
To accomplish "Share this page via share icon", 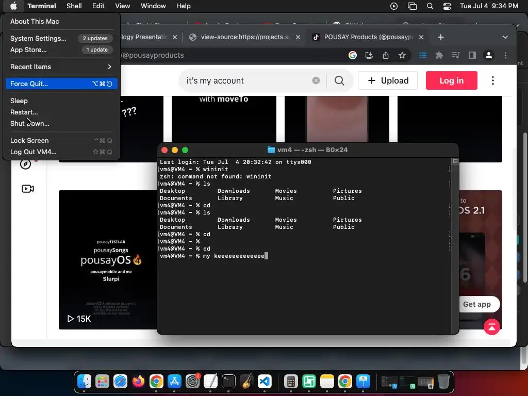I will [386, 55].
